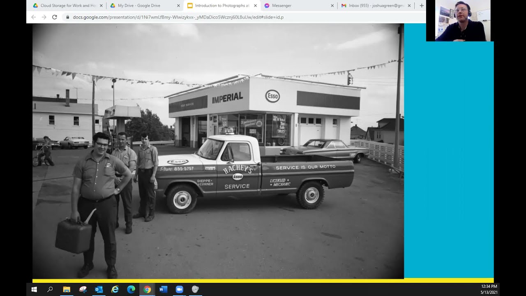Open Snipping Tool from taskbar

coord(83,289)
